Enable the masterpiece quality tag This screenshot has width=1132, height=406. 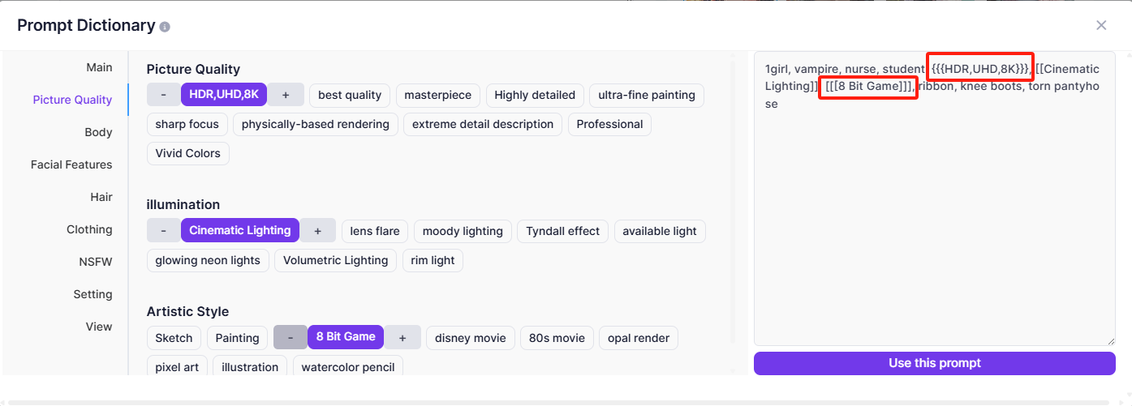pyautogui.click(x=437, y=95)
